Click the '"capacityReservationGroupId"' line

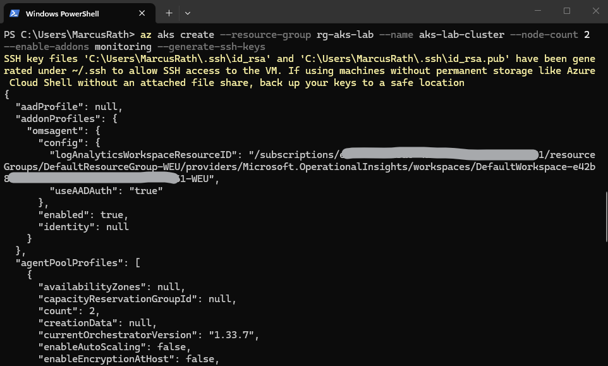tap(137, 299)
